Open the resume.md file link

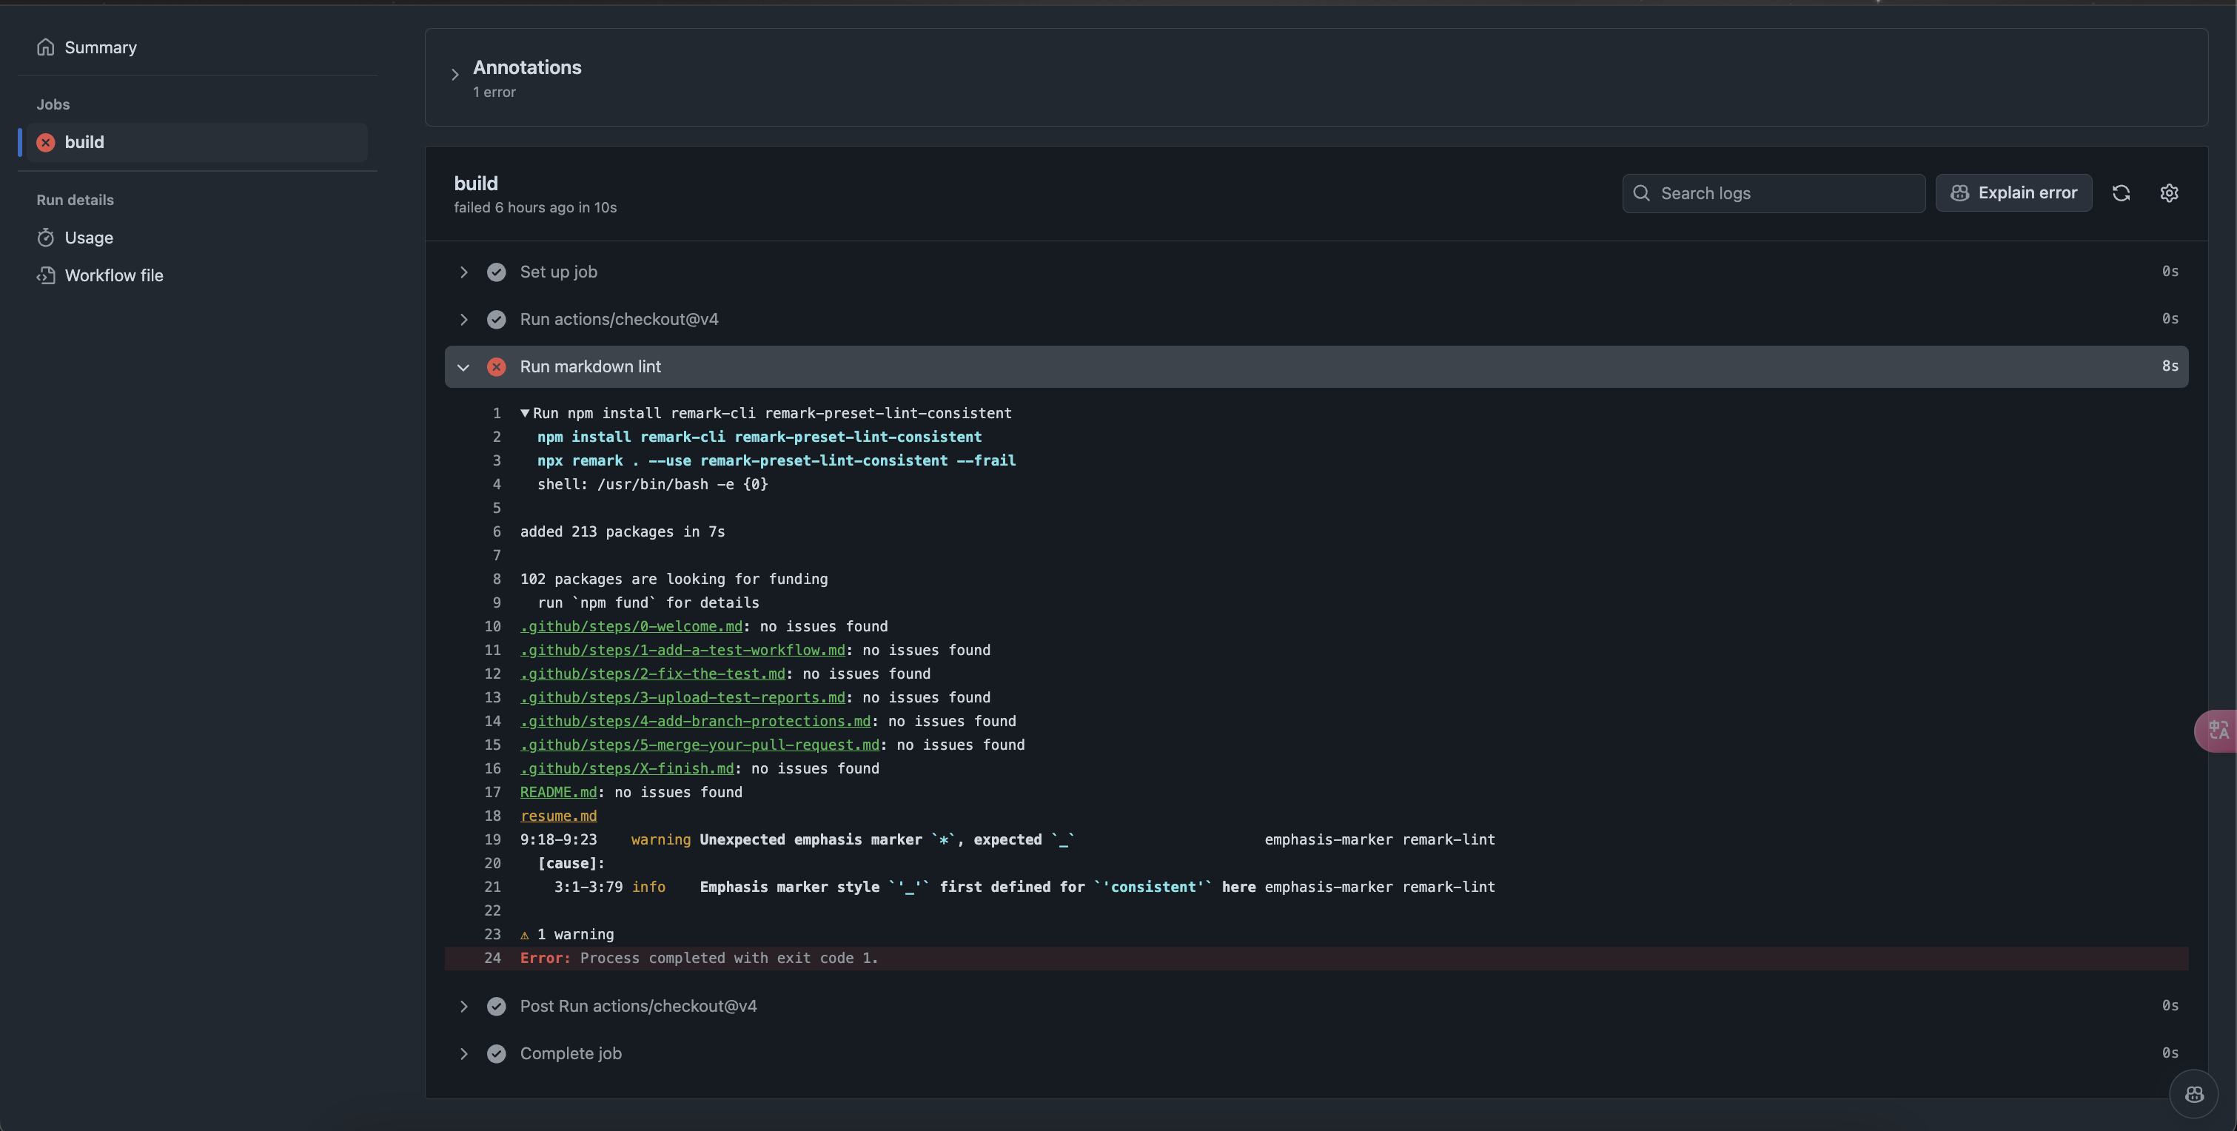click(558, 816)
